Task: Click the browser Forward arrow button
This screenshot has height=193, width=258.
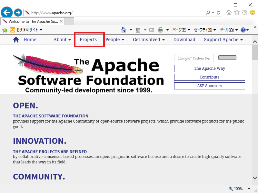Action: tap(18, 13)
